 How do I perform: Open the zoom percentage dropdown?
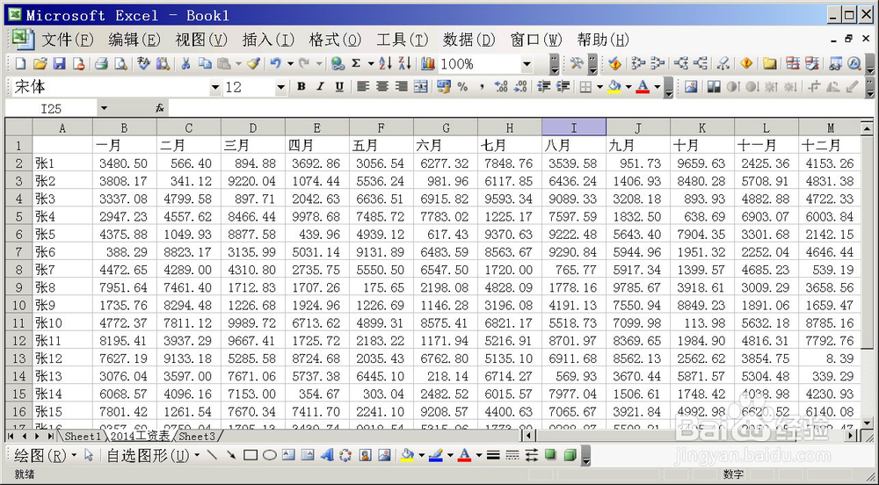pos(527,64)
